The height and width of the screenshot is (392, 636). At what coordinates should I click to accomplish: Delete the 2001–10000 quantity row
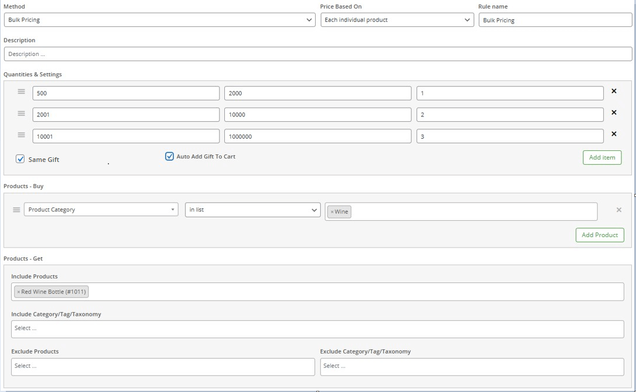coord(614,113)
